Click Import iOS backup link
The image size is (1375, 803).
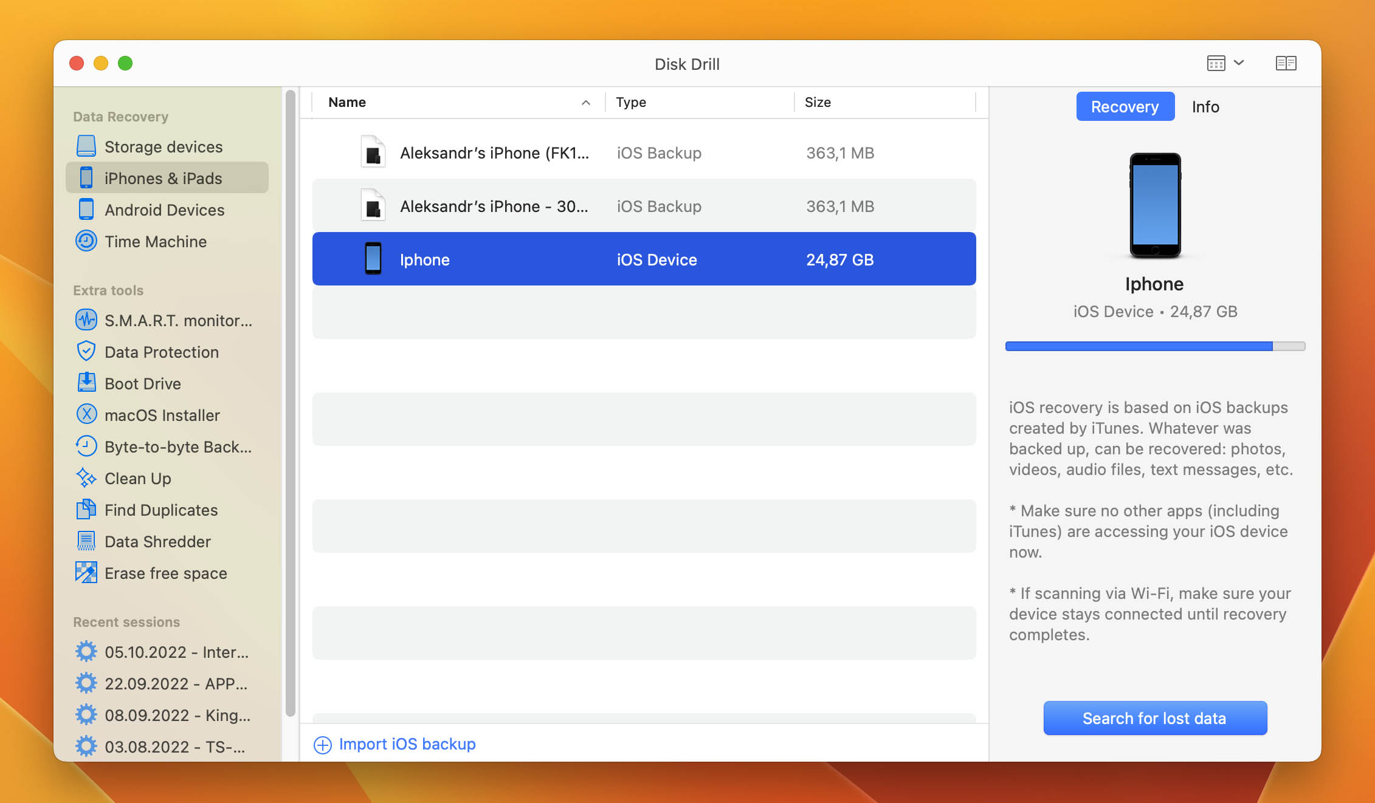point(407,744)
